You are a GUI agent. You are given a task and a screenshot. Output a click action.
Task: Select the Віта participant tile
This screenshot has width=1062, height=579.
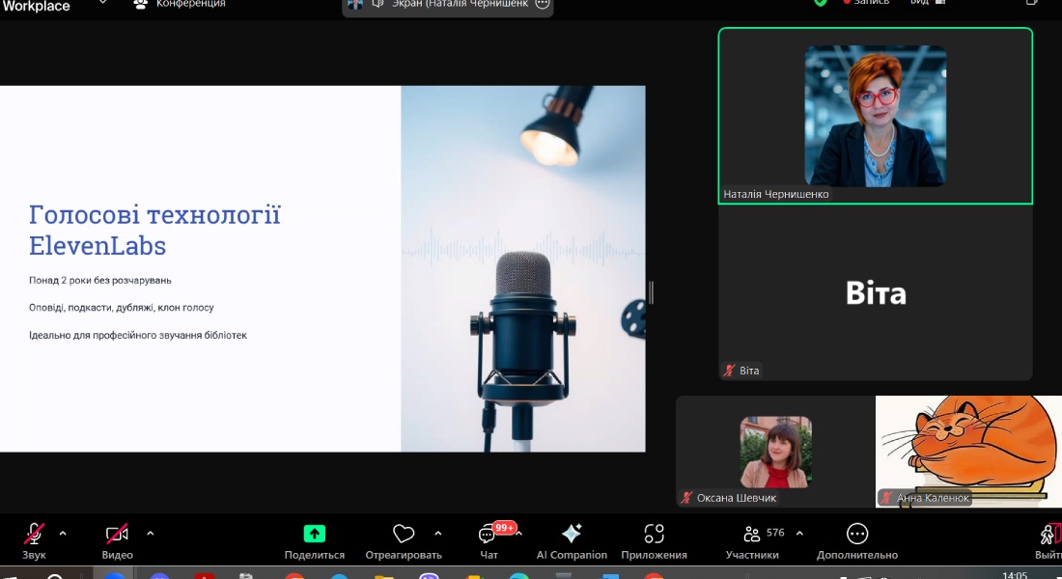pos(875,292)
